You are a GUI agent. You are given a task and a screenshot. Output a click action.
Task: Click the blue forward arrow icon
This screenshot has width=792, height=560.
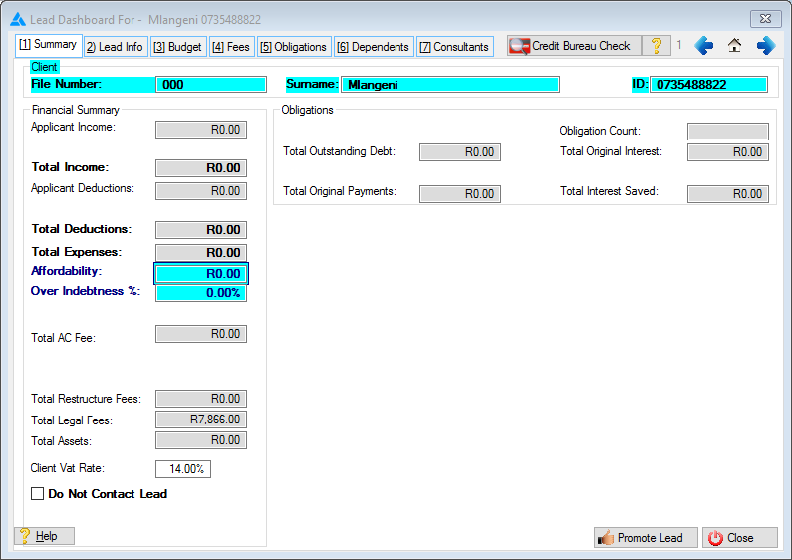[765, 46]
